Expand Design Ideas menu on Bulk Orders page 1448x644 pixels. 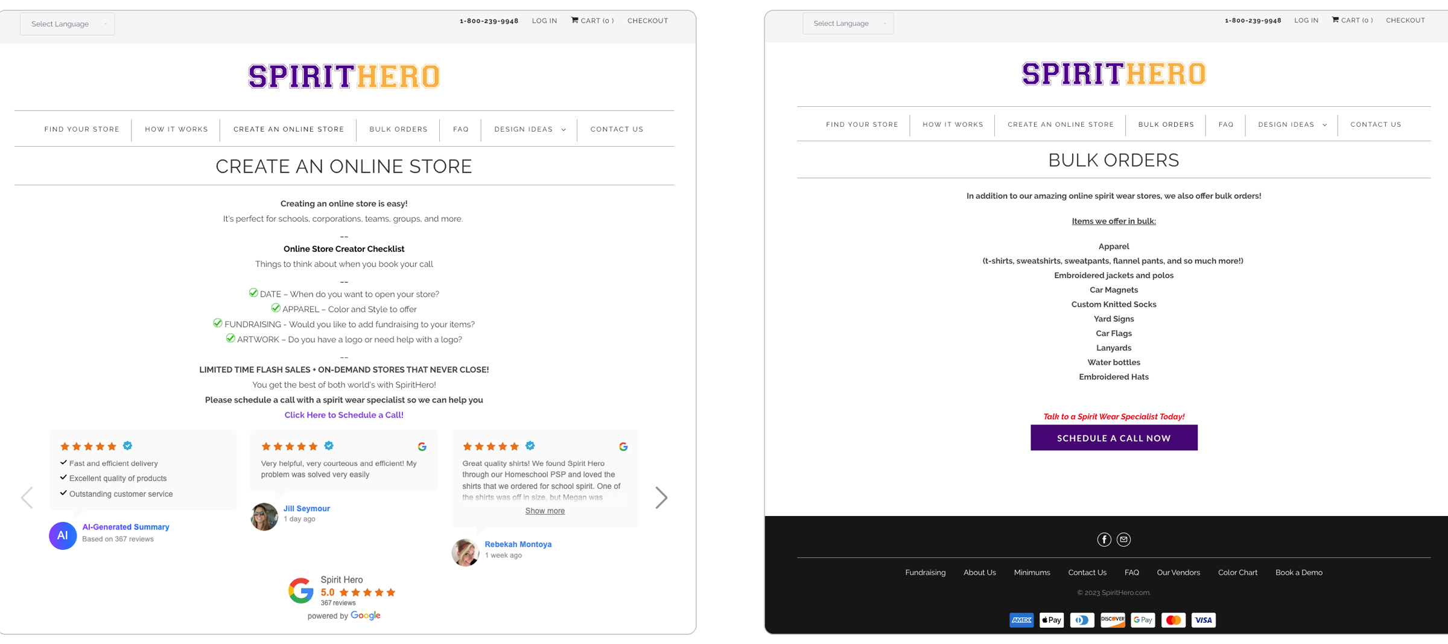tap(1292, 125)
